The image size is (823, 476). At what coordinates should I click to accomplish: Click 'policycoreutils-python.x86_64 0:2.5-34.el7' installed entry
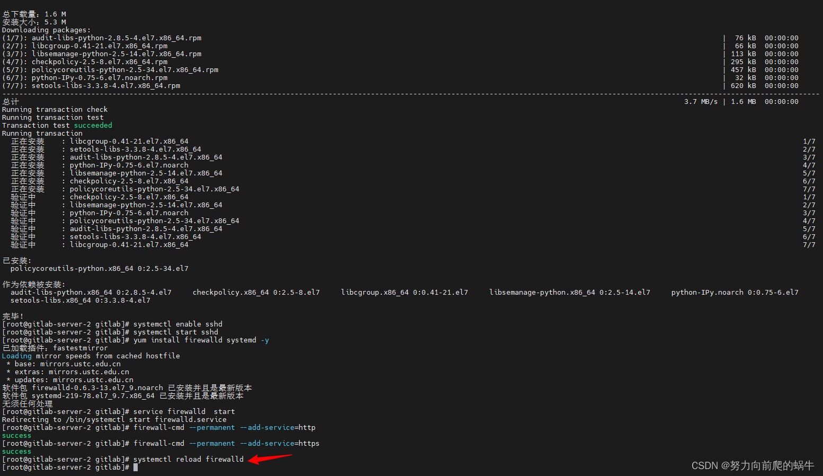100,269
